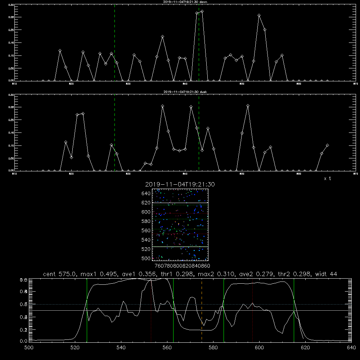Screen dimensions: 360x360
Task: Click y-axis label 520 beside color image
Action: [x=146, y=249]
